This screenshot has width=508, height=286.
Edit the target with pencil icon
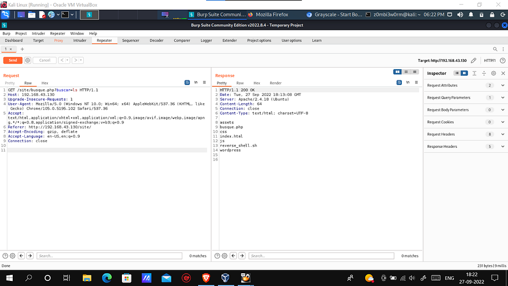point(473,60)
